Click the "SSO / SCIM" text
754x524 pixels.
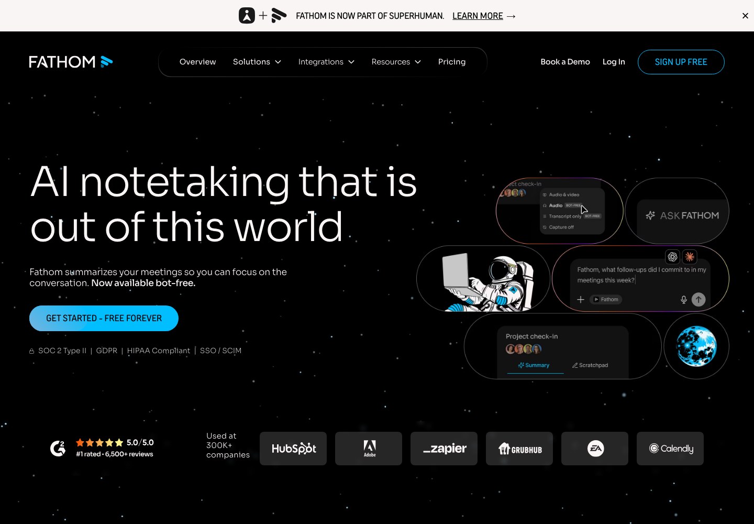(x=220, y=351)
